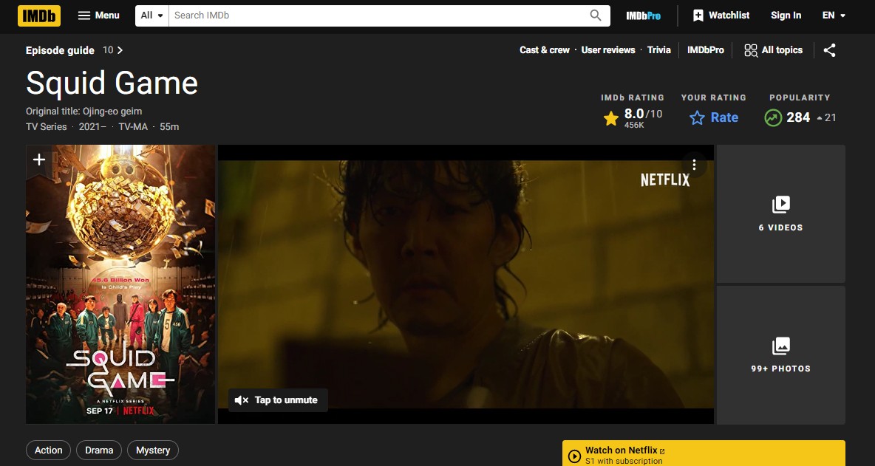Select the Drama genre chip
Screen dimensions: 875x466
point(99,450)
